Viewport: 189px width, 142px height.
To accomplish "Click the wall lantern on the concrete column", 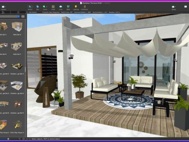I will [x=71, y=57].
